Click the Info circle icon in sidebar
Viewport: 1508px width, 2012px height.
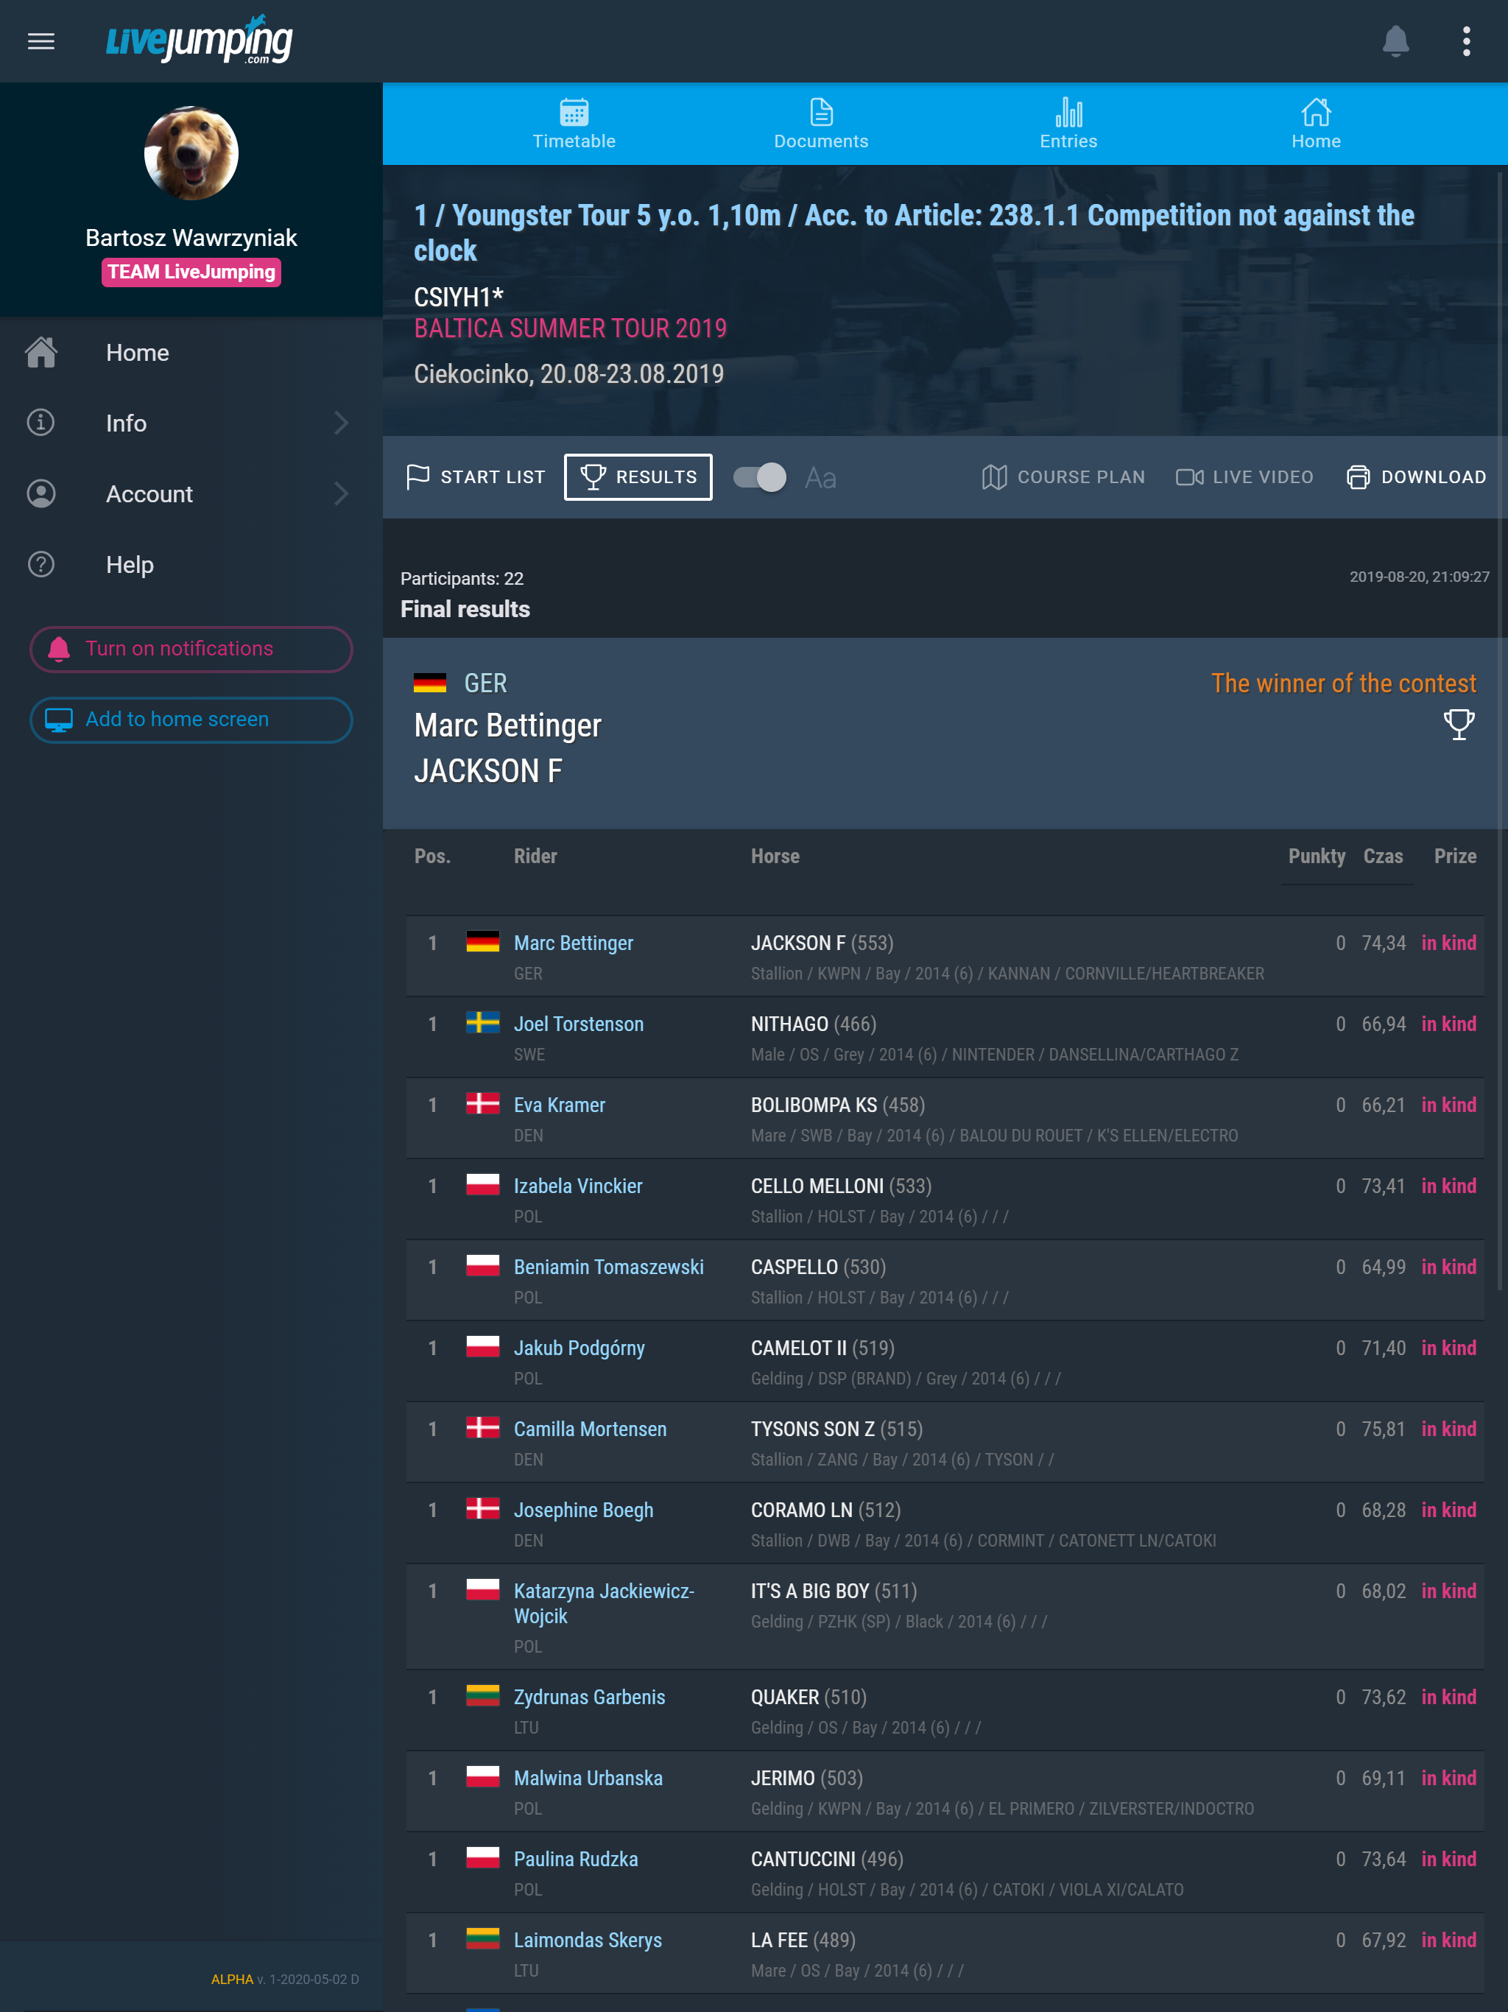pyautogui.click(x=41, y=423)
